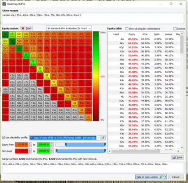
Task: Click the horizontal scrollbar left arrow
Action: tap(110, 151)
